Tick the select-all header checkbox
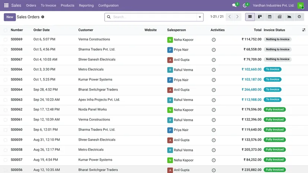 point(6,30)
